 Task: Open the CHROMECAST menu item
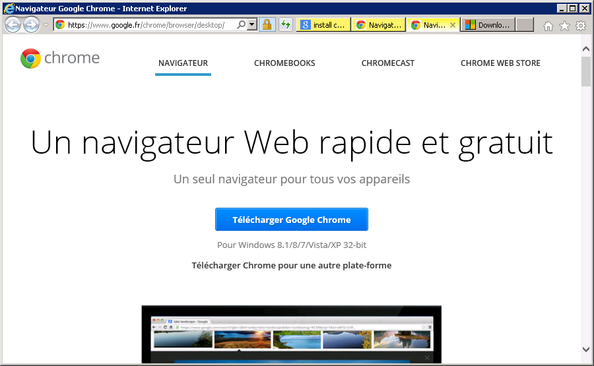click(x=388, y=63)
